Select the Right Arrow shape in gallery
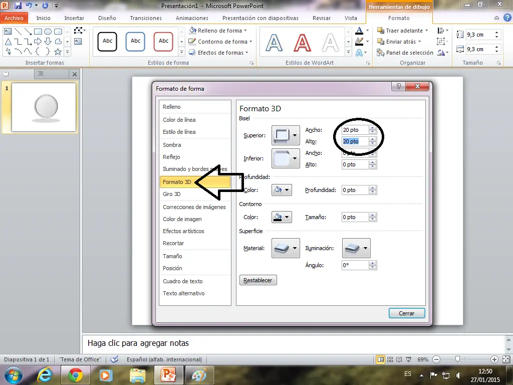 38,42
